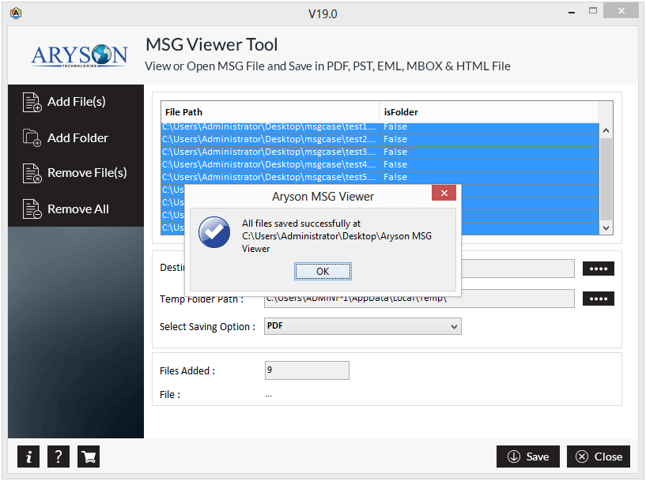Click the file list scroll up arrow
Viewport: 646px width, 481px height.
[x=606, y=131]
